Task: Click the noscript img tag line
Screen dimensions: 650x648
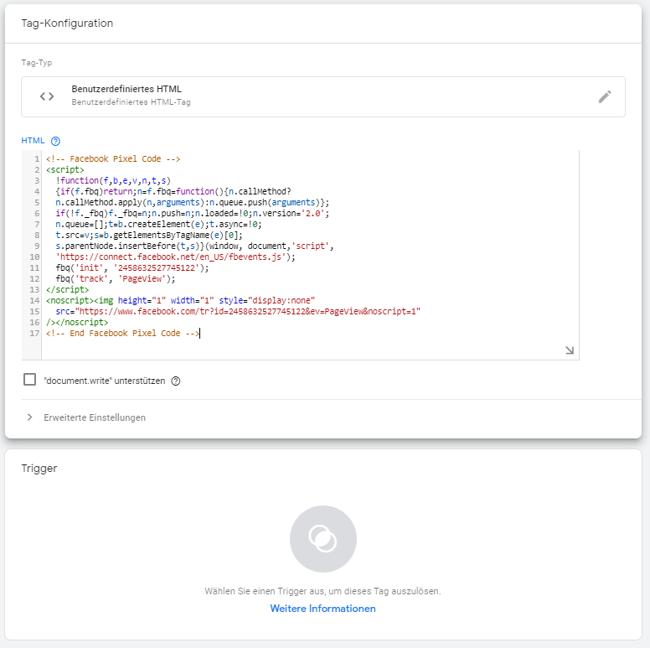Action: click(x=180, y=300)
